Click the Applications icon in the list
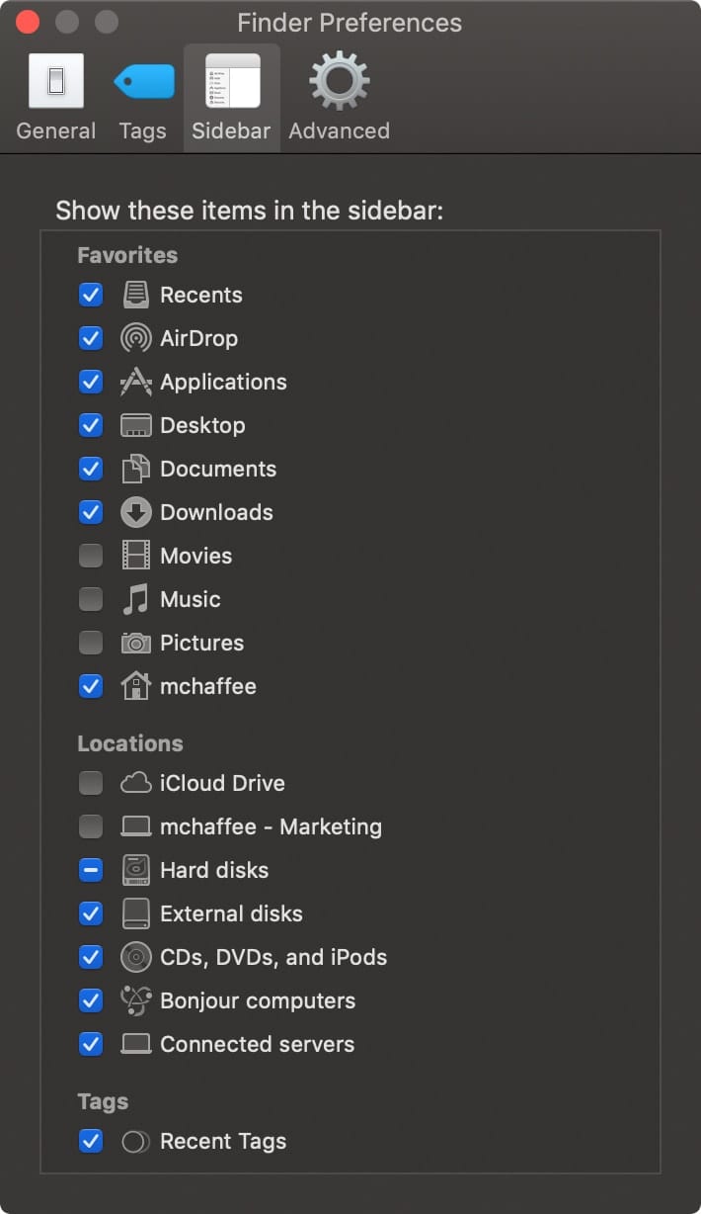The width and height of the screenshot is (701, 1214). (x=135, y=382)
